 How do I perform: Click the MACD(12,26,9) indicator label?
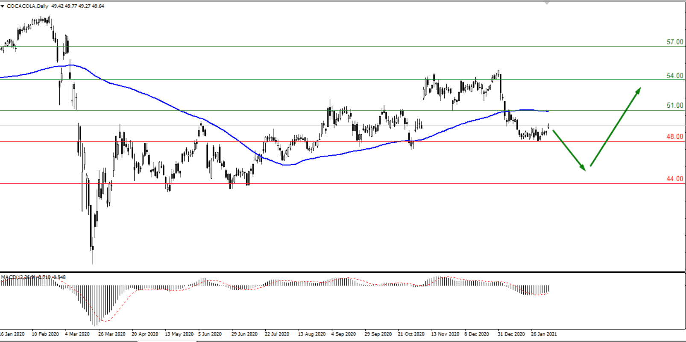[18, 277]
